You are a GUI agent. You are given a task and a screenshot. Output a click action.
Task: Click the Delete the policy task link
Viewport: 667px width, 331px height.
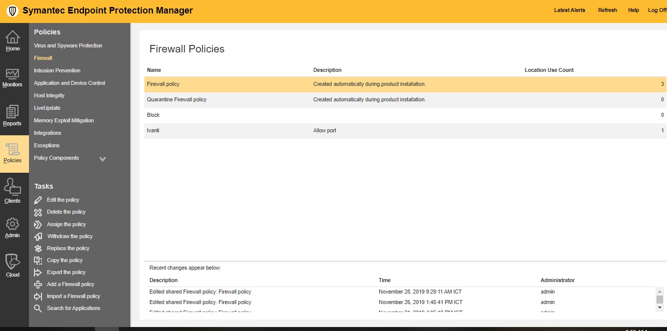[x=66, y=212]
